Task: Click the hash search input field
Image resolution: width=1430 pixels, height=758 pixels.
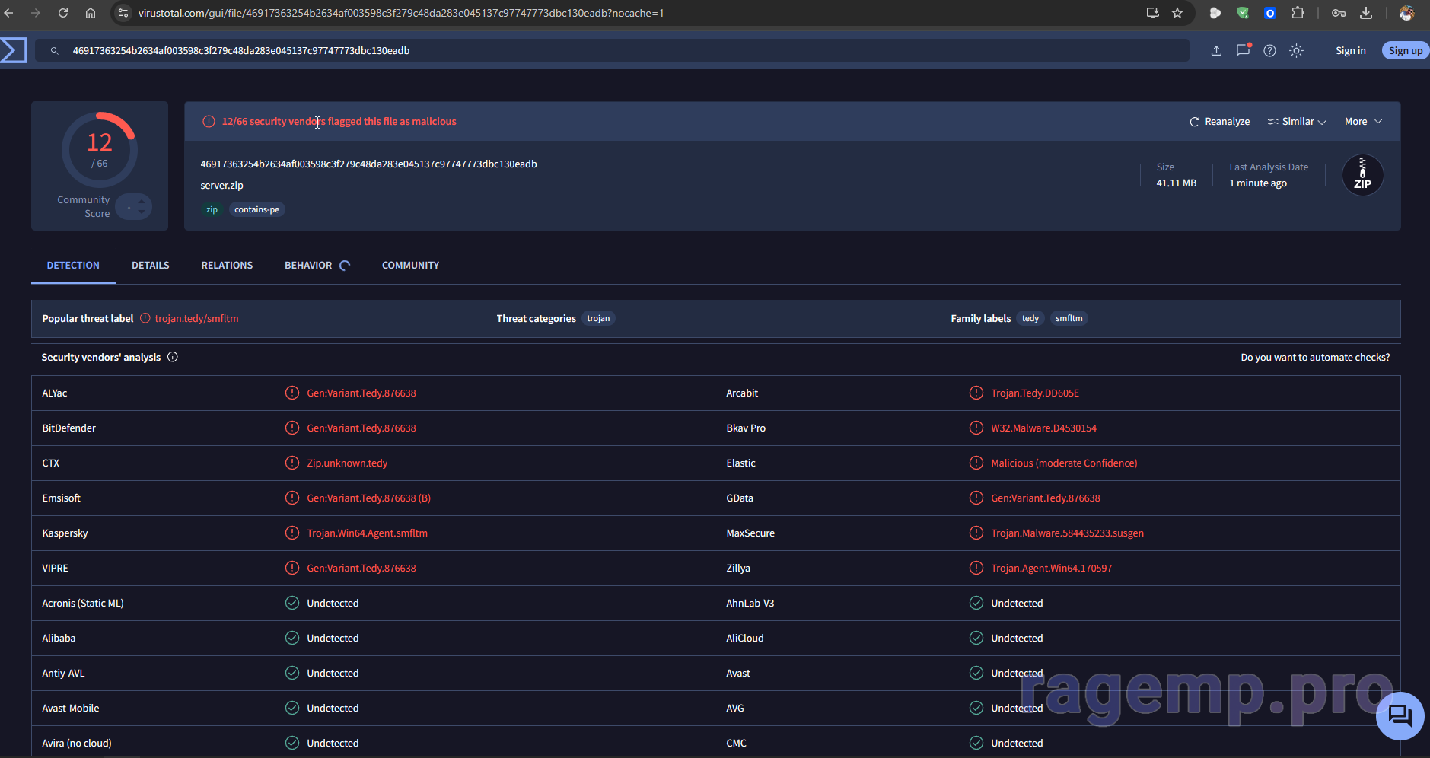Action: pyautogui.click(x=612, y=51)
